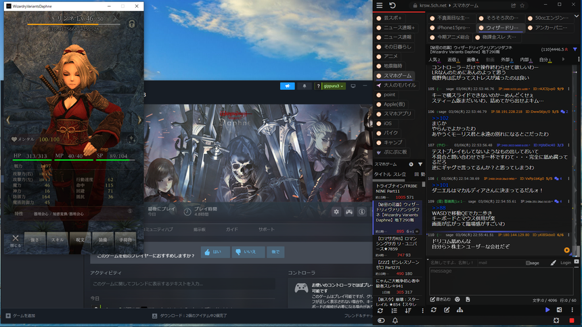Toggle the sage checkbox in the reply form

point(528,263)
